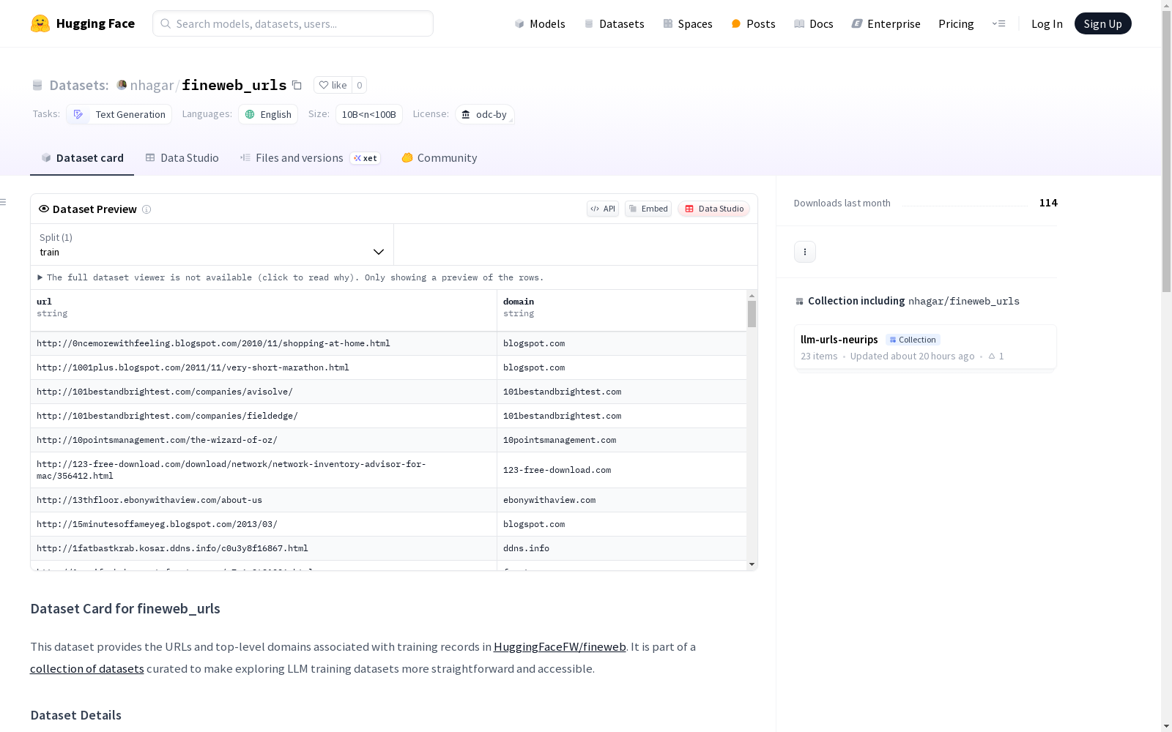Click the Datasets: breadcrumb link

coord(79,85)
